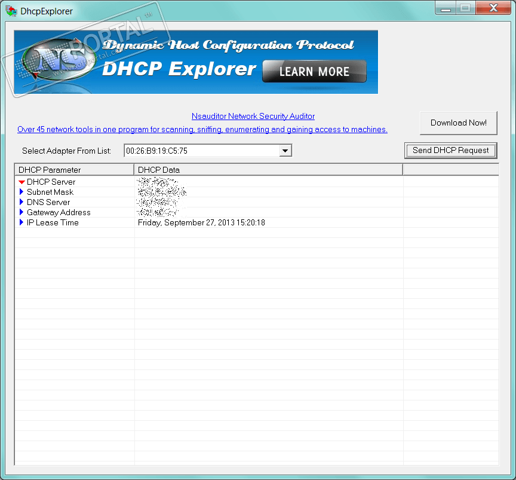Click the DHCP Explorer banner title text
Screen dimensions: 516x480
click(179, 69)
